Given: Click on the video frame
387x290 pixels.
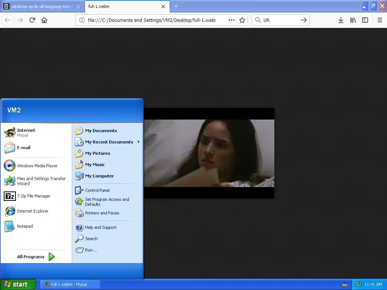Looking at the screenshot, I should point(209,153).
